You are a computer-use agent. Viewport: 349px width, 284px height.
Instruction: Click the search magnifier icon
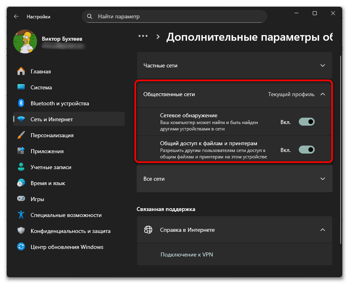tap(89, 16)
